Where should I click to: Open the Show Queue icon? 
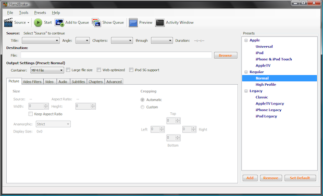(x=96, y=22)
